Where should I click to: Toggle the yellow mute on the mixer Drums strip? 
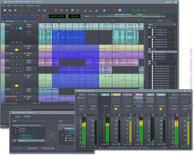click(x=161, y=109)
